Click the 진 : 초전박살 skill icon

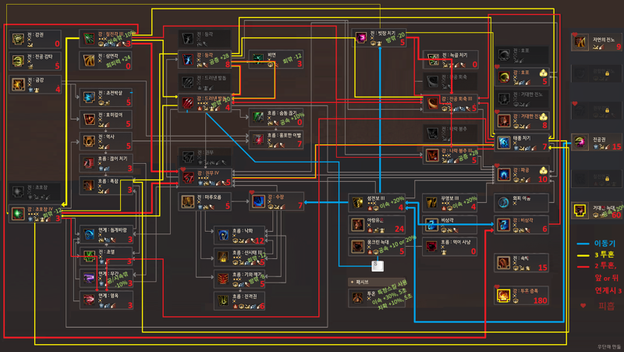[89, 97]
